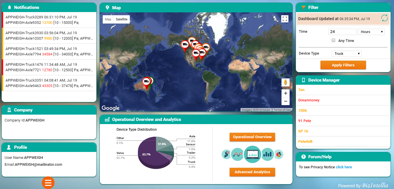This screenshot has width=394, height=189.
Task: Click the truck marker in Australia
Action: pyautogui.click(x=147, y=82)
